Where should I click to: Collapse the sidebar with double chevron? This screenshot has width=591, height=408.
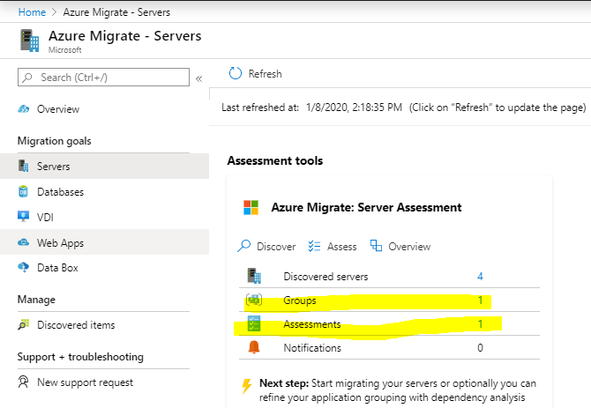[198, 78]
